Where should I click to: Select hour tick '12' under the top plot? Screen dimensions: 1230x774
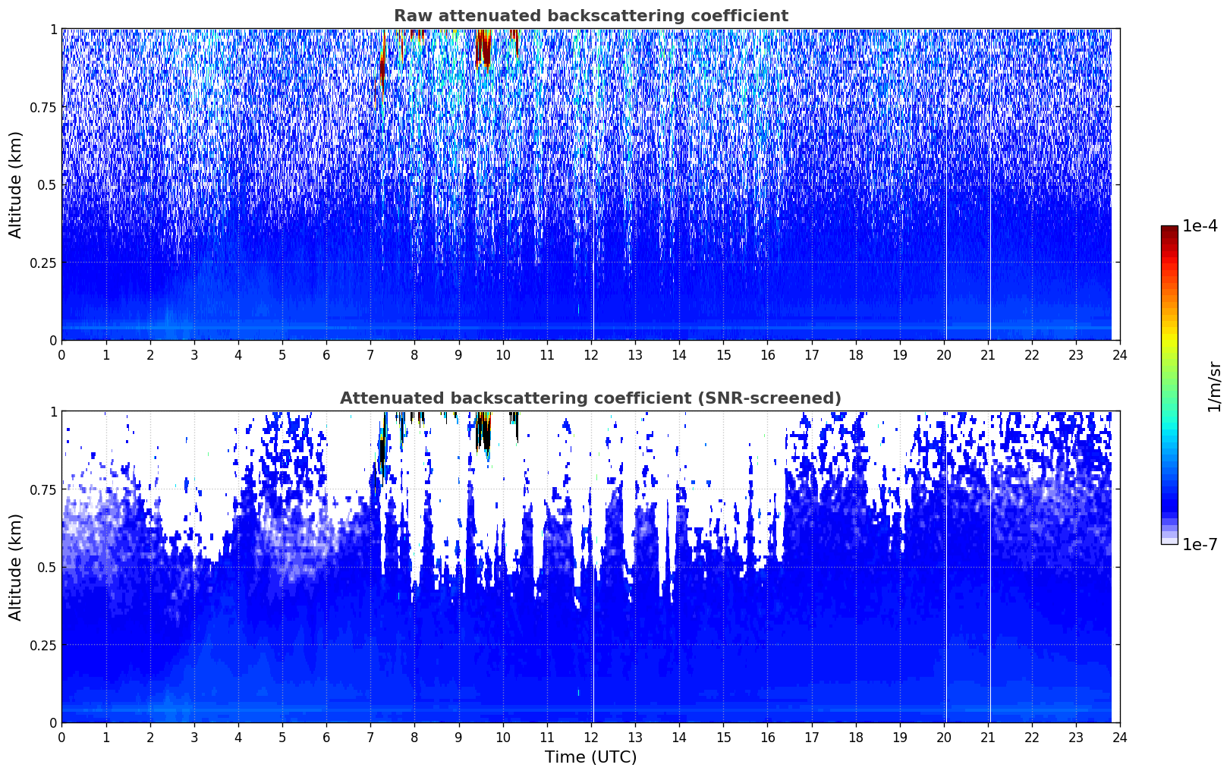click(590, 354)
